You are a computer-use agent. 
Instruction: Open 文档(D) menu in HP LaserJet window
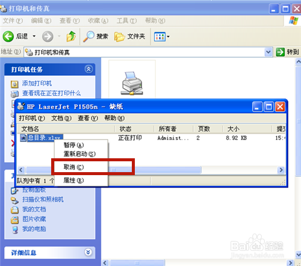click(x=61, y=118)
